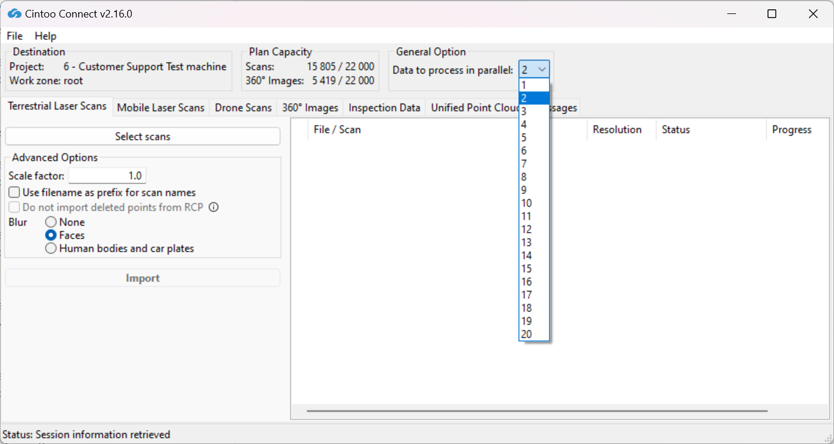Enable Use filename as prefix checkbox

click(14, 192)
